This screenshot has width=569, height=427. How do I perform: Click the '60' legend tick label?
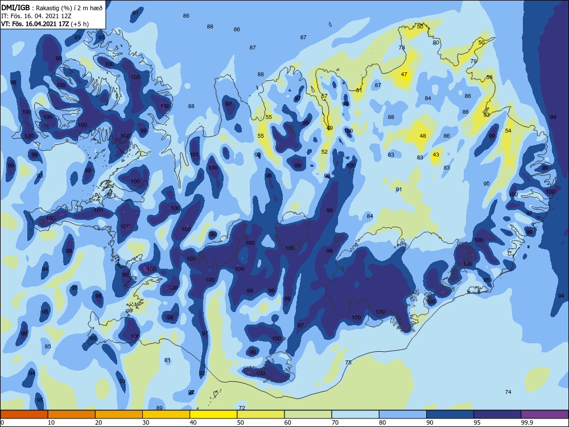[x=288, y=422]
